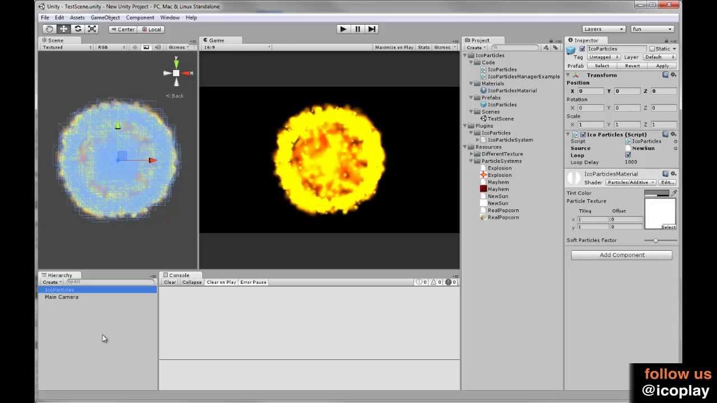Click the info message count toggle in Console

422,282
